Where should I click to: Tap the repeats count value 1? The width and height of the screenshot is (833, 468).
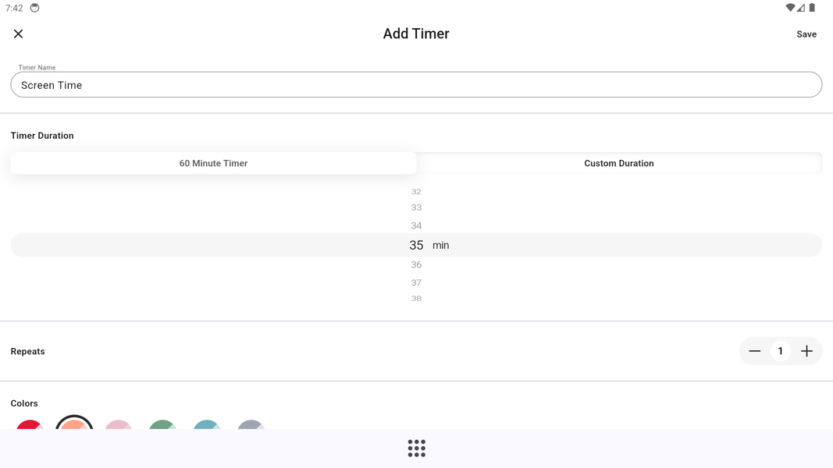(x=781, y=351)
